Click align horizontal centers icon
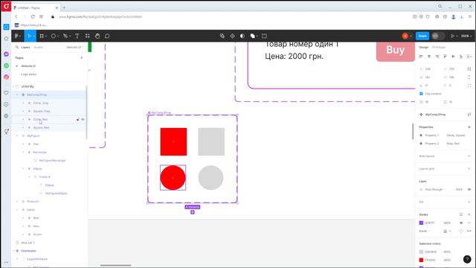Image resolution: width=476 pixels, height=268 pixels. (429, 57)
